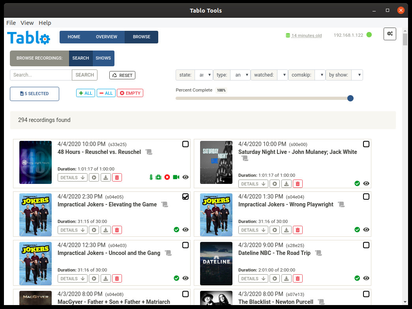Open the View menu
This screenshot has width=412, height=309.
[x=27, y=23]
